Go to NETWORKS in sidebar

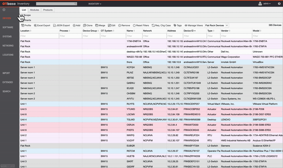click(x=8, y=46)
